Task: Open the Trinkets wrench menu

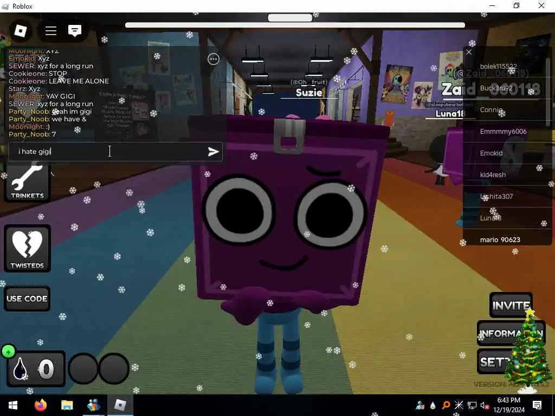Action: [27, 182]
